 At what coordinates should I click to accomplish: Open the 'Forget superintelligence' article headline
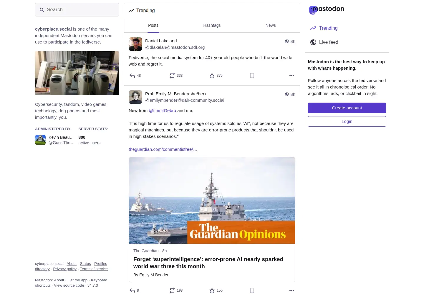(x=208, y=263)
